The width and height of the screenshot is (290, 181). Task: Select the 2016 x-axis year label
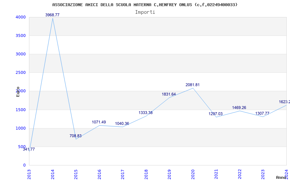(x=99, y=174)
